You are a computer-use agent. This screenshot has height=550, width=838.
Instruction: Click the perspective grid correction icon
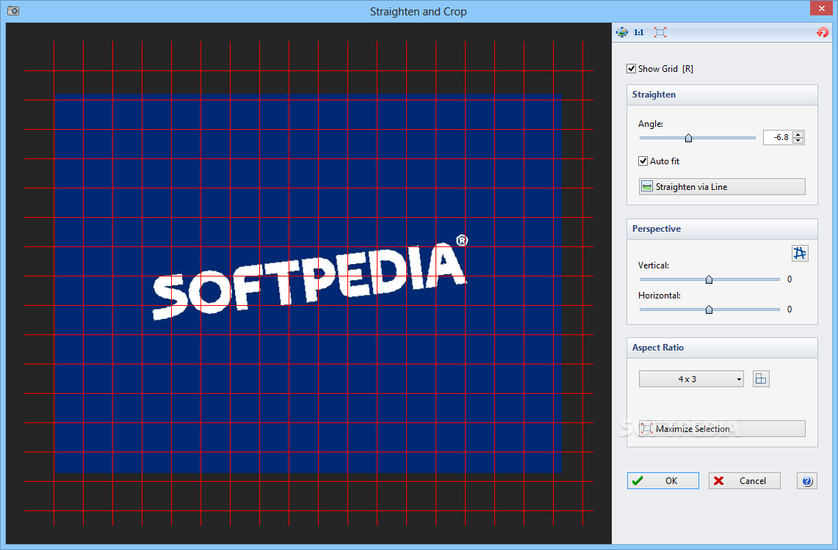coord(800,253)
